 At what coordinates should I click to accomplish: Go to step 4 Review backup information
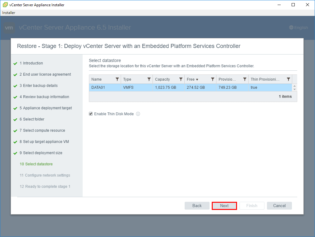pyautogui.click(x=44, y=97)
